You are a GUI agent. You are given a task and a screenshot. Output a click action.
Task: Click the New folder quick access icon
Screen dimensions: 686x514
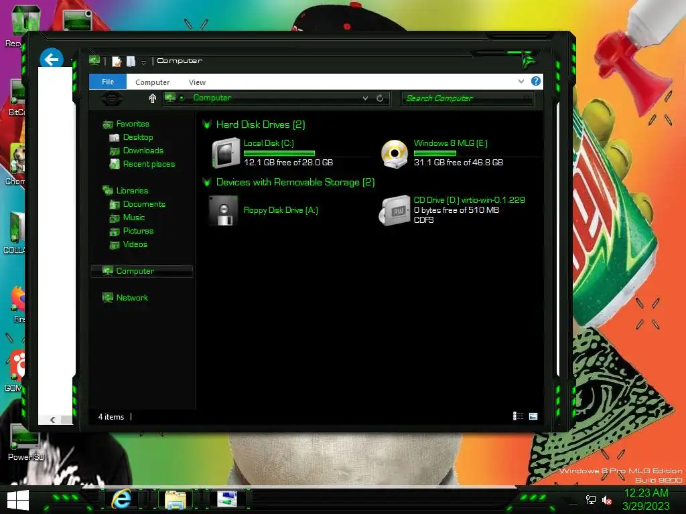[x=131, y=61]
